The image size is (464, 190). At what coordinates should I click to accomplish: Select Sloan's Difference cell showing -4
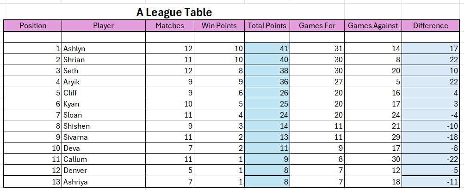pos(431,115)
